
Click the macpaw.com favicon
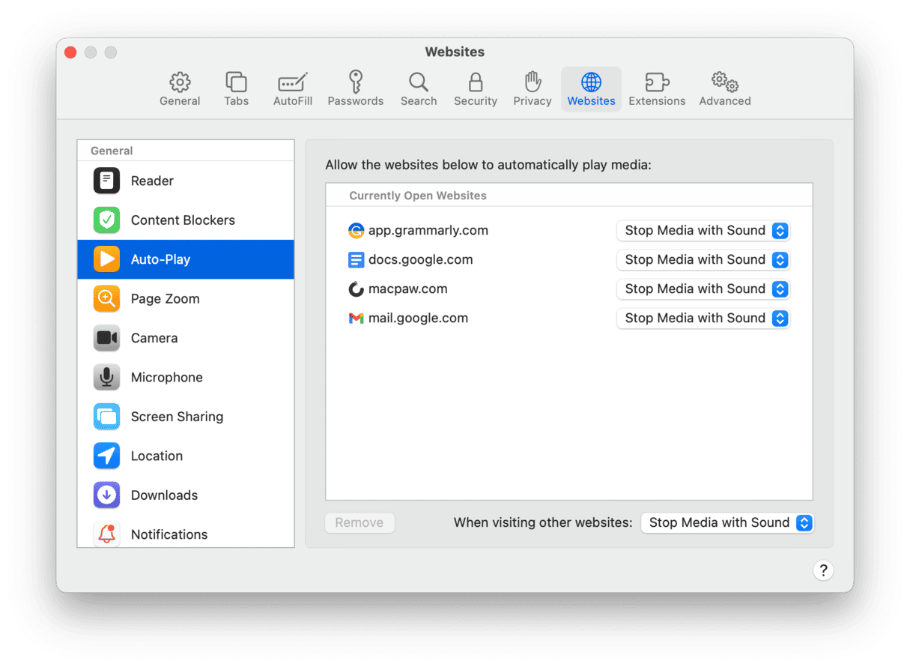[356, 289]
